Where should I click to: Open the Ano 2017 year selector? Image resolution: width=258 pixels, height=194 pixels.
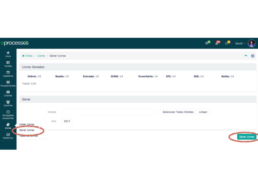(x=67, y=121)
